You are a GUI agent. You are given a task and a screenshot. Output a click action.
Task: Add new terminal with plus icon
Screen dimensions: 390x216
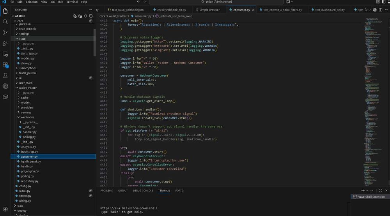coord(363,190)
